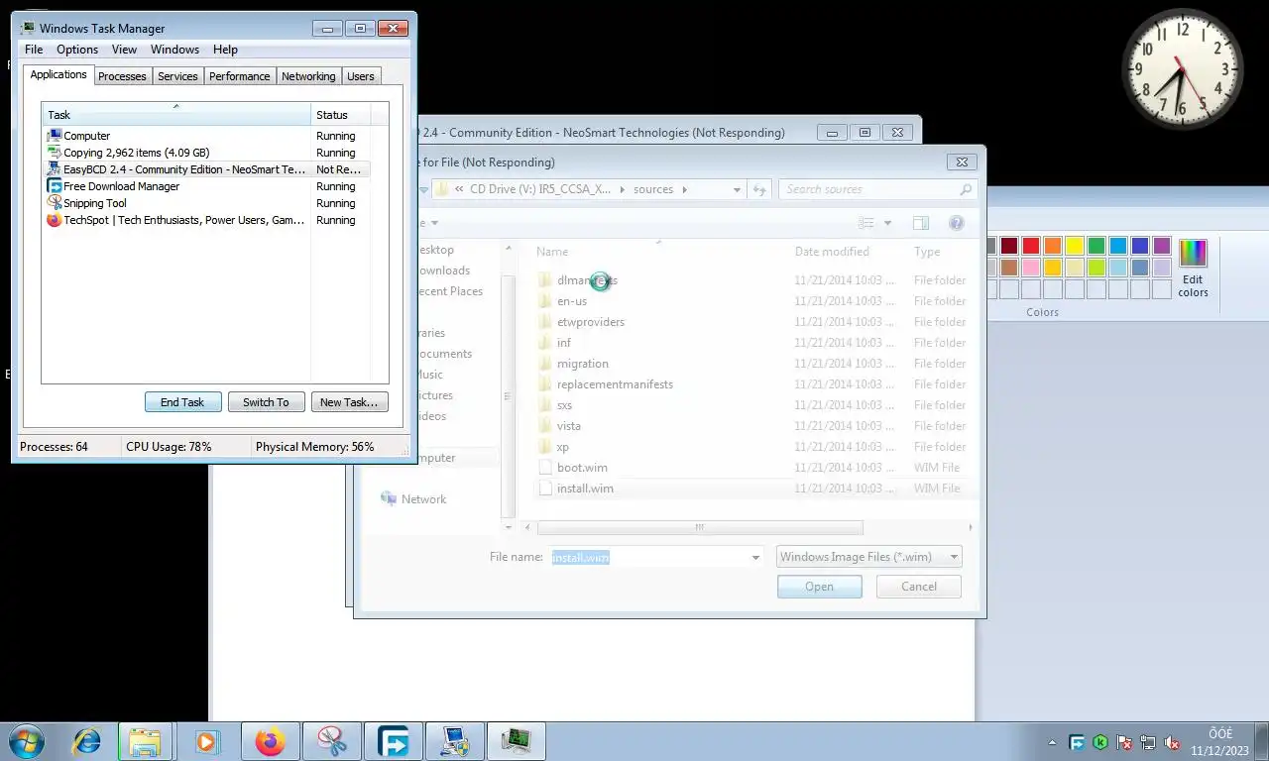Open Windows Media Player from the taskbar
The width and height of the screenshot is (1269, 761).
tap(207, 741)
